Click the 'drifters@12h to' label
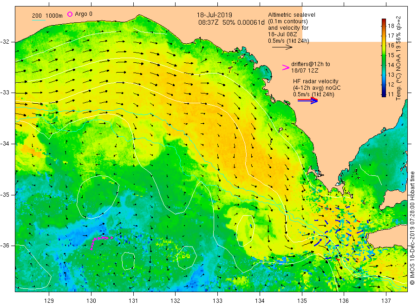The height and width of the screenshot is (307, 418). 311,64
